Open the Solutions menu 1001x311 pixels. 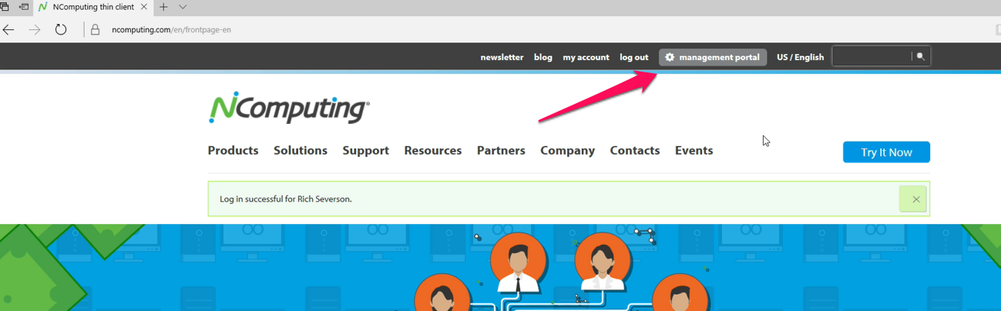point(301,151)
